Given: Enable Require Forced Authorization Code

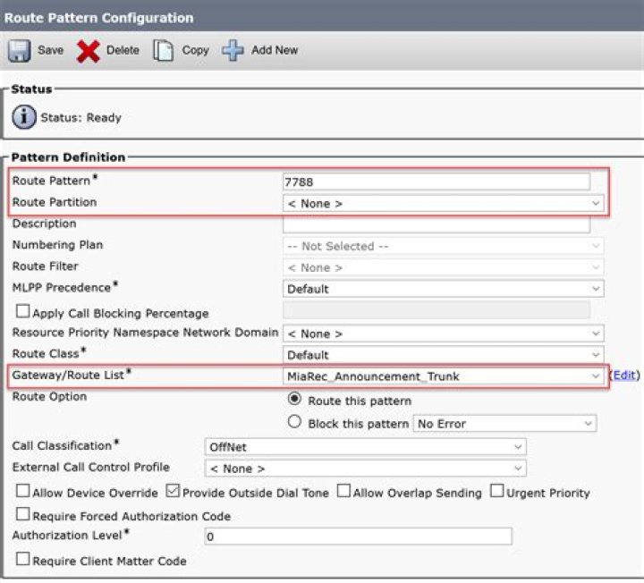Looking at the screenshot, I should point(22,516).
